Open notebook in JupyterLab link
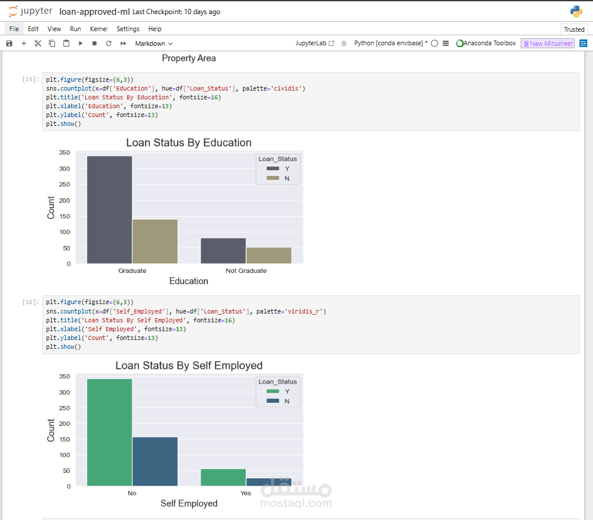 point(315,44)
